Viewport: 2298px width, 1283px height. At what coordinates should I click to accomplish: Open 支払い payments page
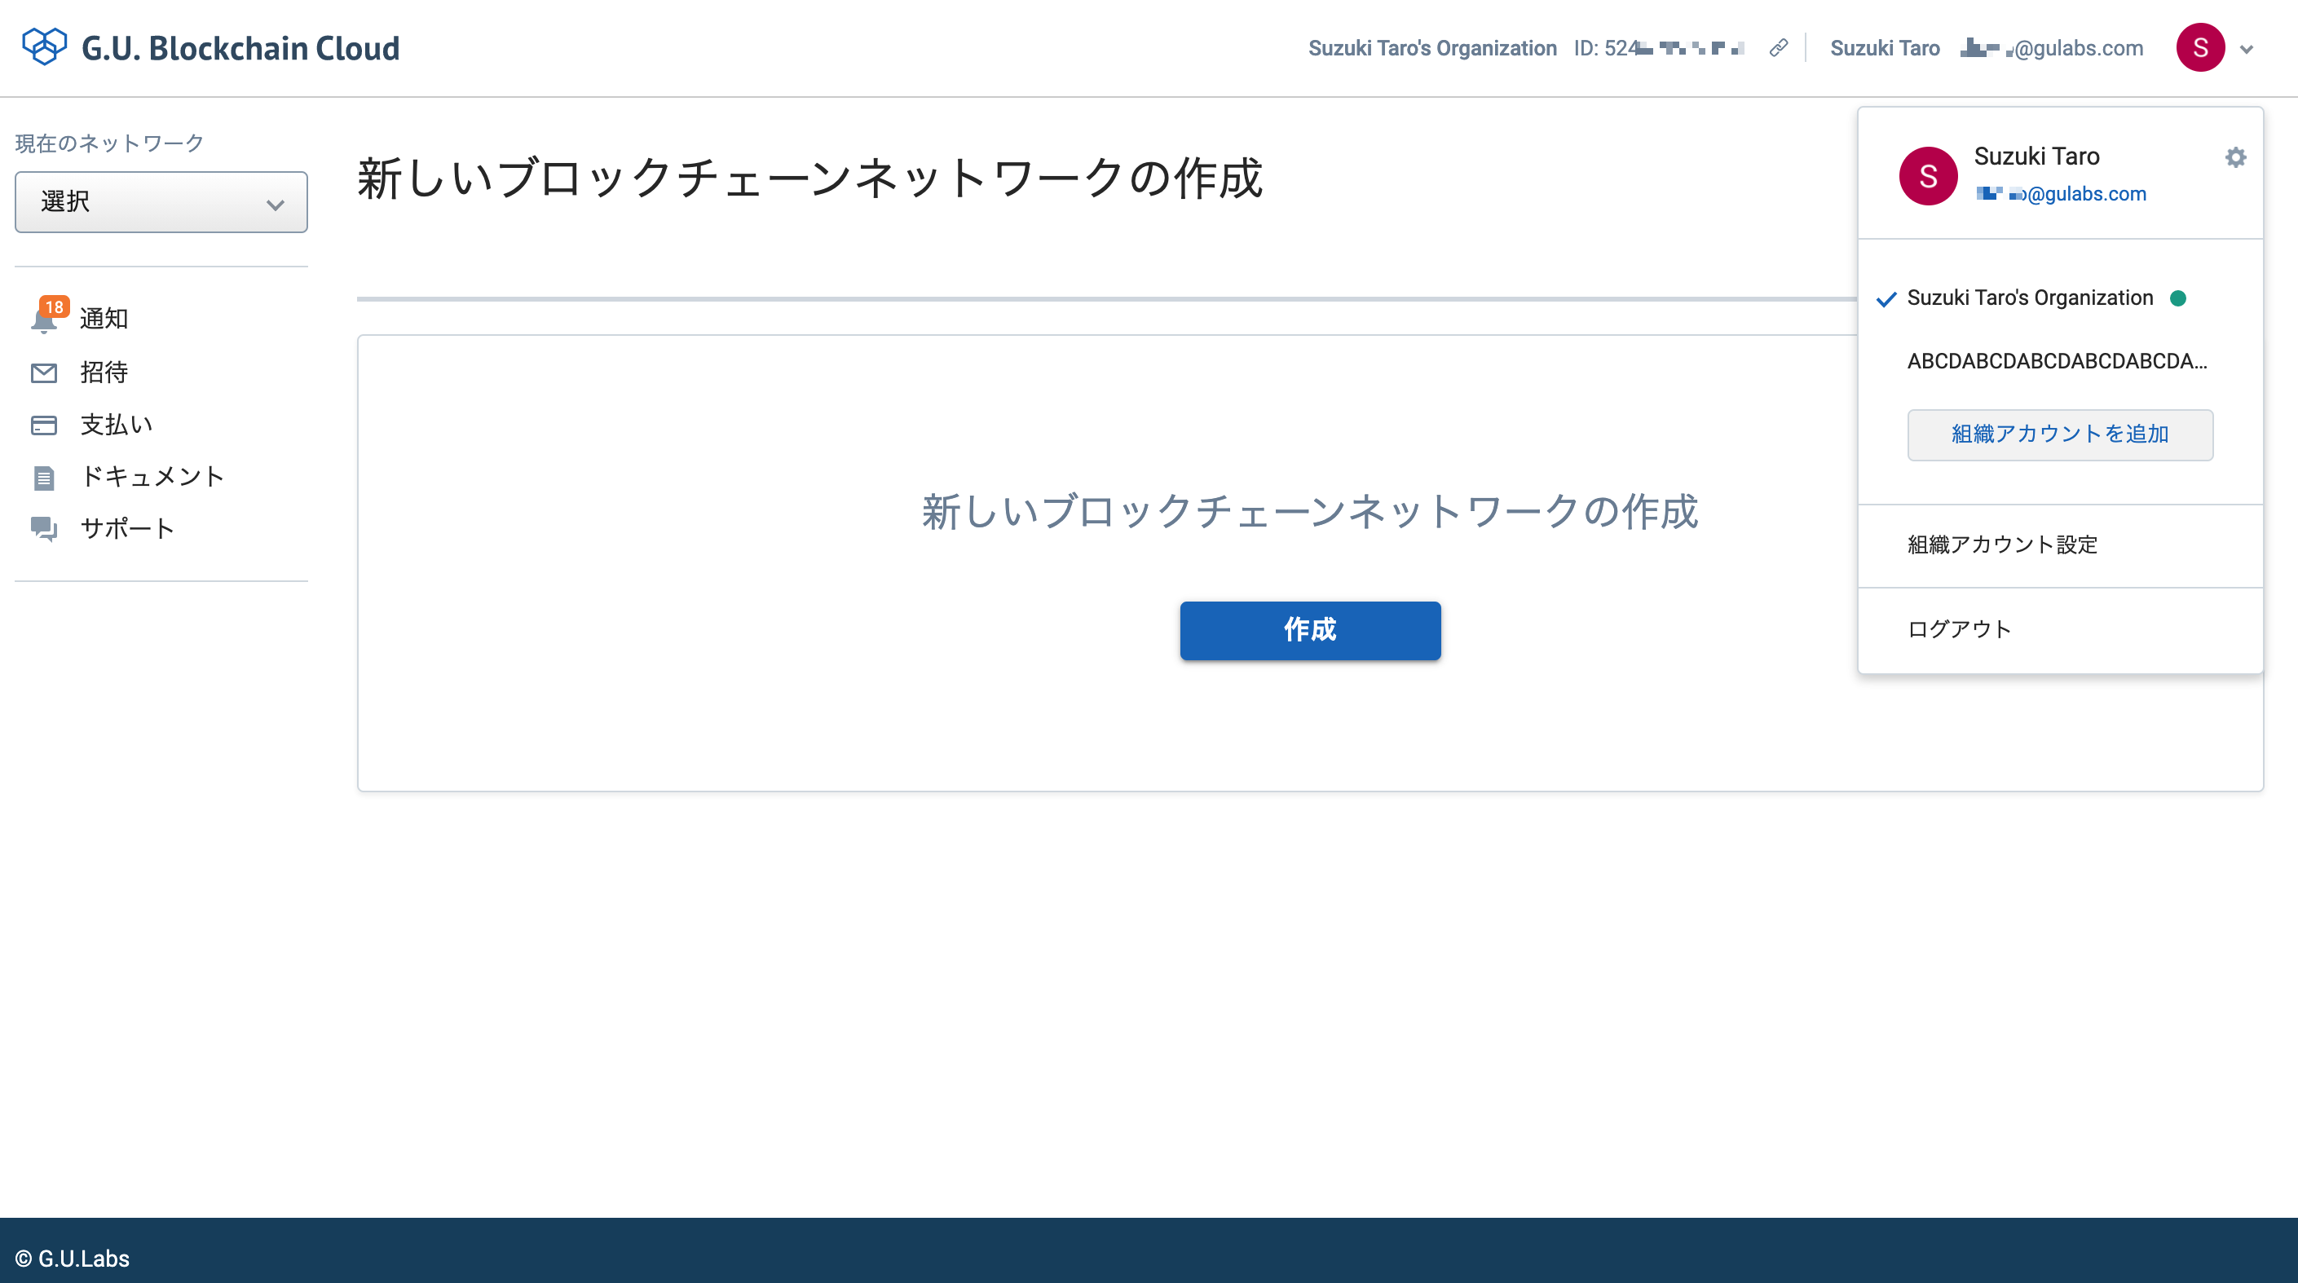pyautogui.click(x=117, y=425)
